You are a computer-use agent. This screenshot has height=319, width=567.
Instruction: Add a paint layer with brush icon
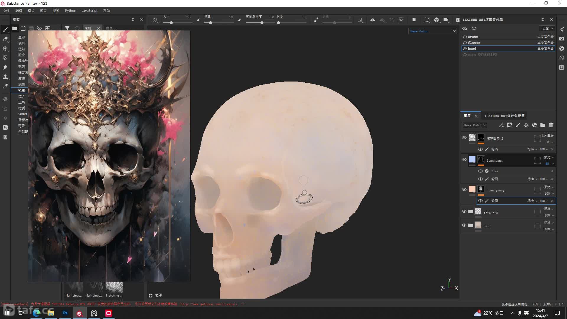point(518,125)
